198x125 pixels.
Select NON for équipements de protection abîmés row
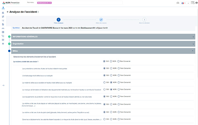(x=111, y=97)
